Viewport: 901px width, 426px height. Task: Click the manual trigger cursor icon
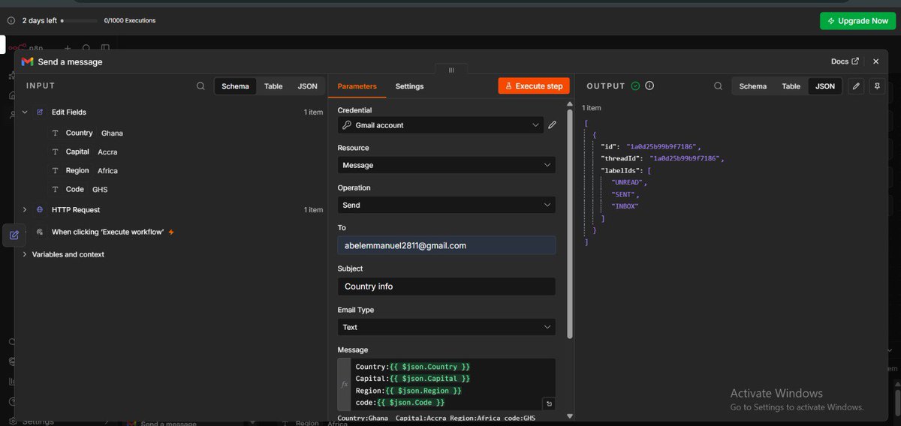[x=40, y=232]
